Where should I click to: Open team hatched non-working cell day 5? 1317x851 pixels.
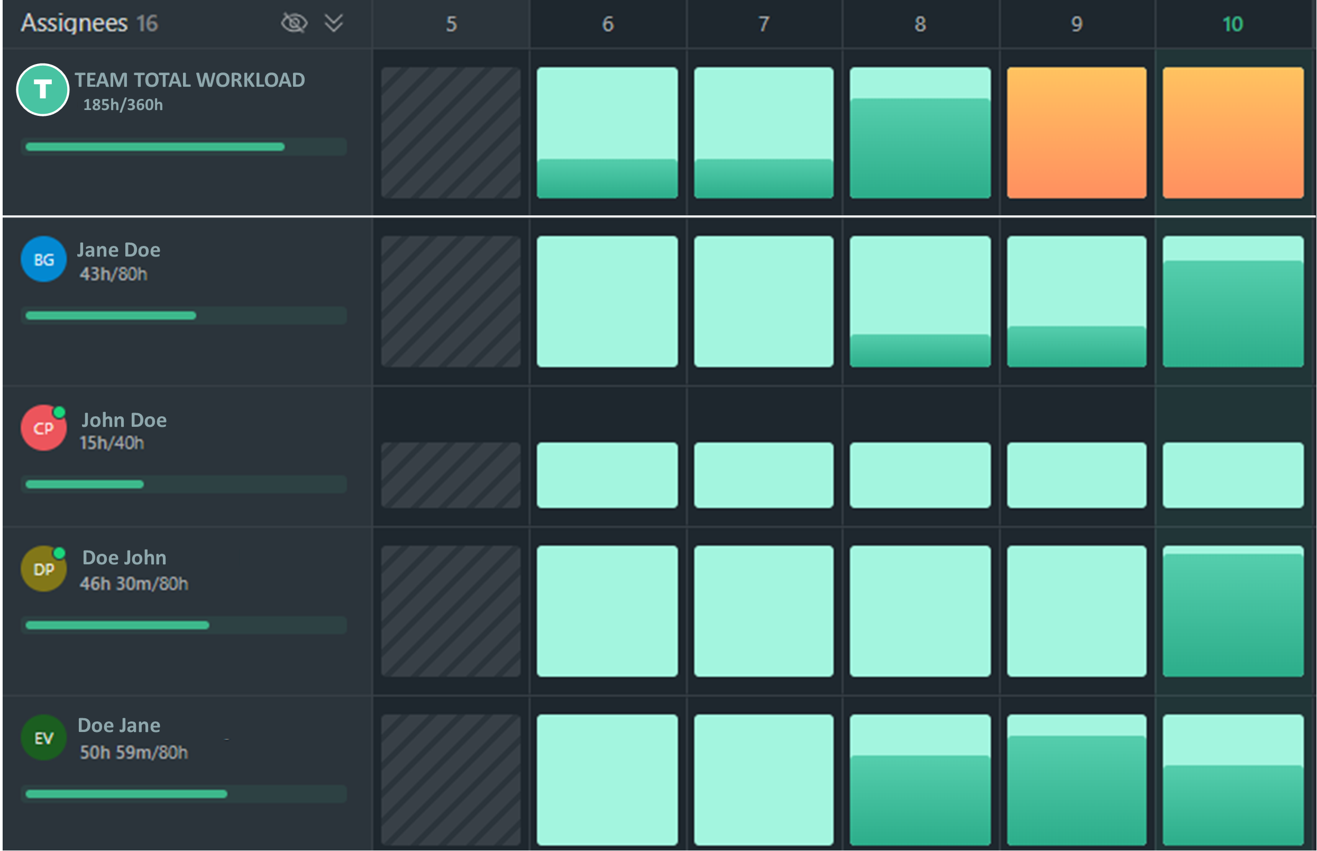coord(451,133)
